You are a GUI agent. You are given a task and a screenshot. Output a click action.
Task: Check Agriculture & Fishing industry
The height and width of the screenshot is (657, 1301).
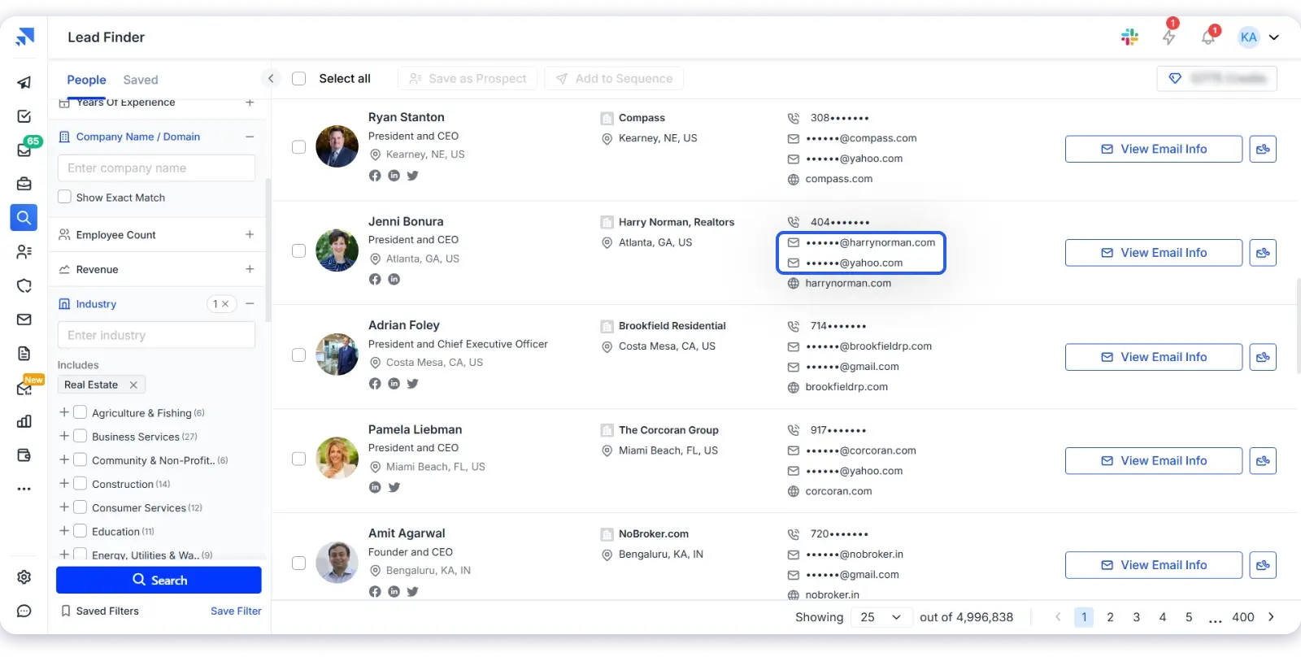(x=80, y=412)
